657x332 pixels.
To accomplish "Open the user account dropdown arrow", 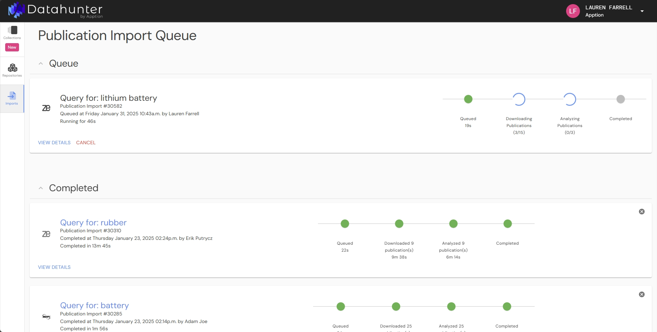I will (x=642, y=11).
